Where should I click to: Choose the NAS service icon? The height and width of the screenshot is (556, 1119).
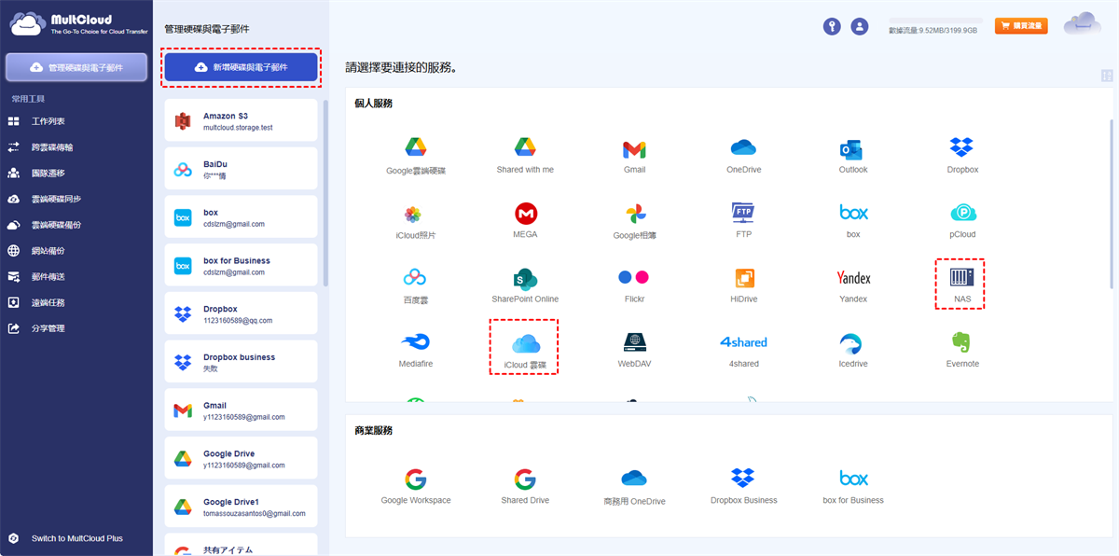coord(961,276)
